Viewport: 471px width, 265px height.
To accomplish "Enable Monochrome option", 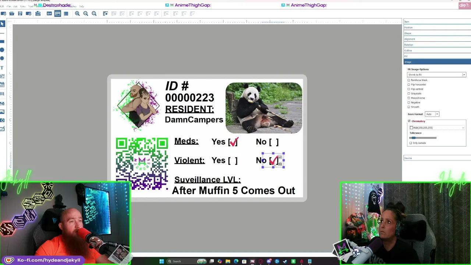I will [x=409, y=98].
